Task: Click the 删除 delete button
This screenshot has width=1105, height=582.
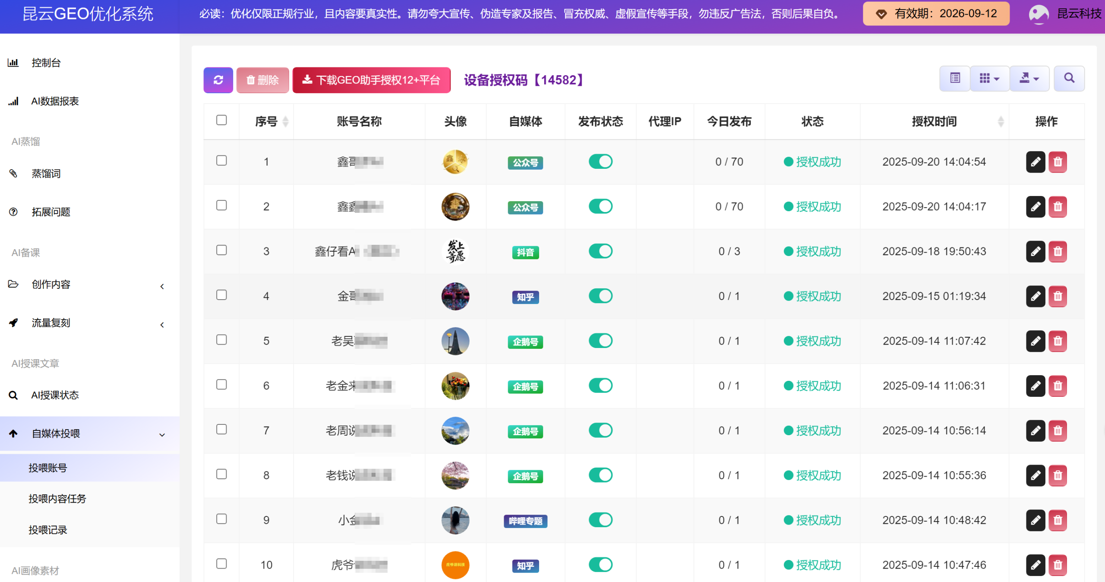Action: tap(262, 80)
